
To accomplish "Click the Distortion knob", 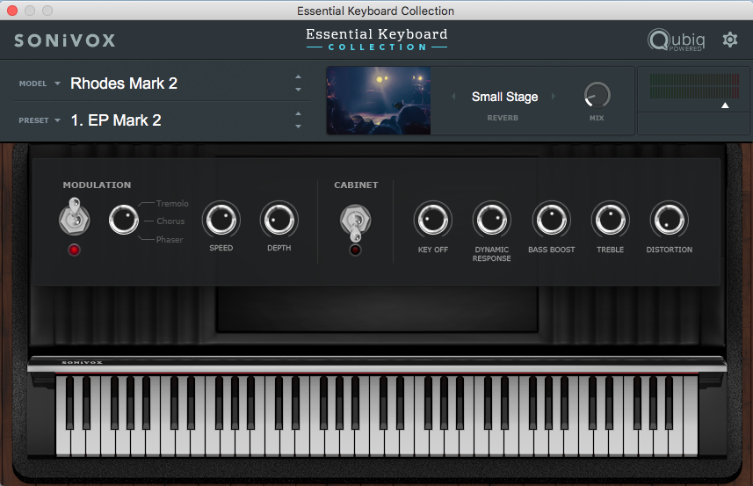I will click(x=669, y=220).
